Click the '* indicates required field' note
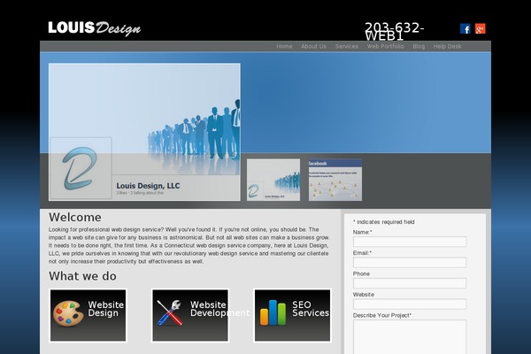 [x=384, y=222]
